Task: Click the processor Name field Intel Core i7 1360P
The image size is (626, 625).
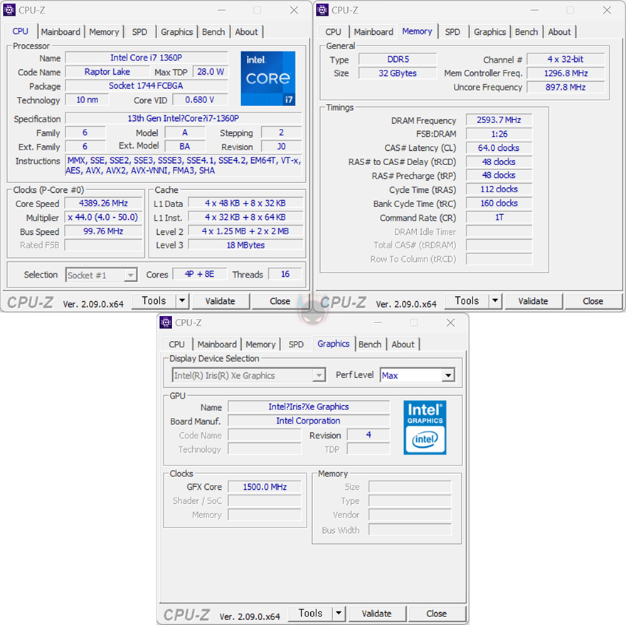Action: point(147,58)
